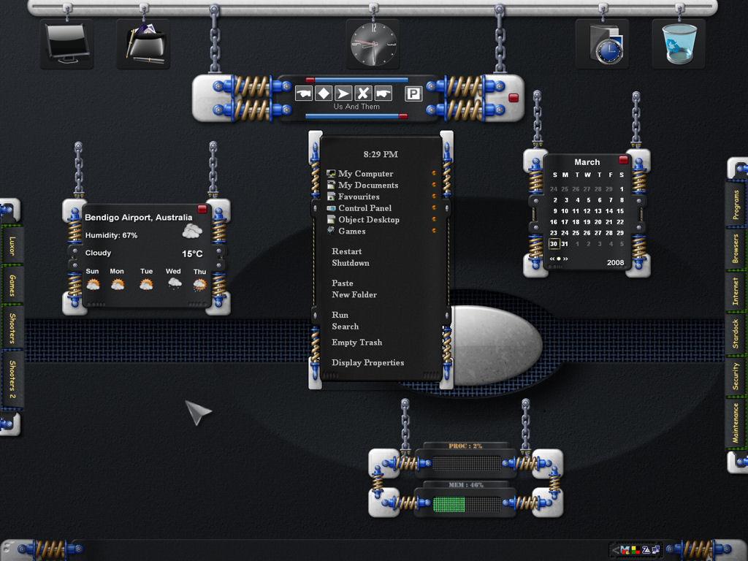748x561 pixels.
Task: Close the March calendar with red button
Action: (x=623, y=159)
